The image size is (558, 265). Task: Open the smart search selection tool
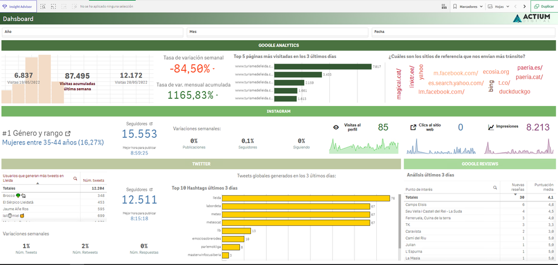(x=44, y=7)
